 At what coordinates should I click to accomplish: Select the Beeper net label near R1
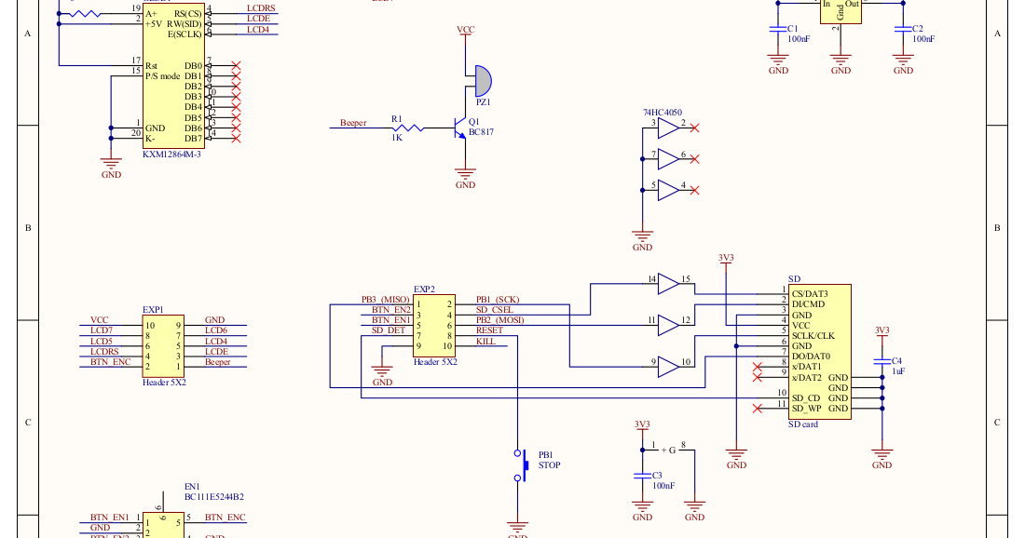[x=352, y=121]
